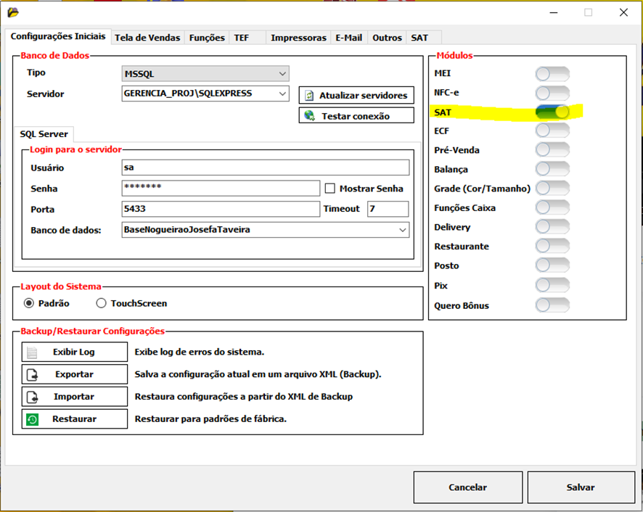Turn on the Pix module toggle
643x512 pixels.
coord(552,286)
